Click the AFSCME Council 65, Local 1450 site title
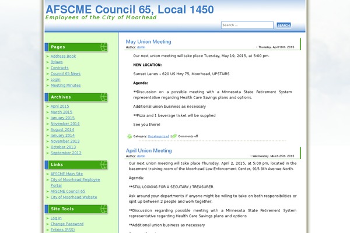This screenshot has width=350, height=233. [129, 9]
